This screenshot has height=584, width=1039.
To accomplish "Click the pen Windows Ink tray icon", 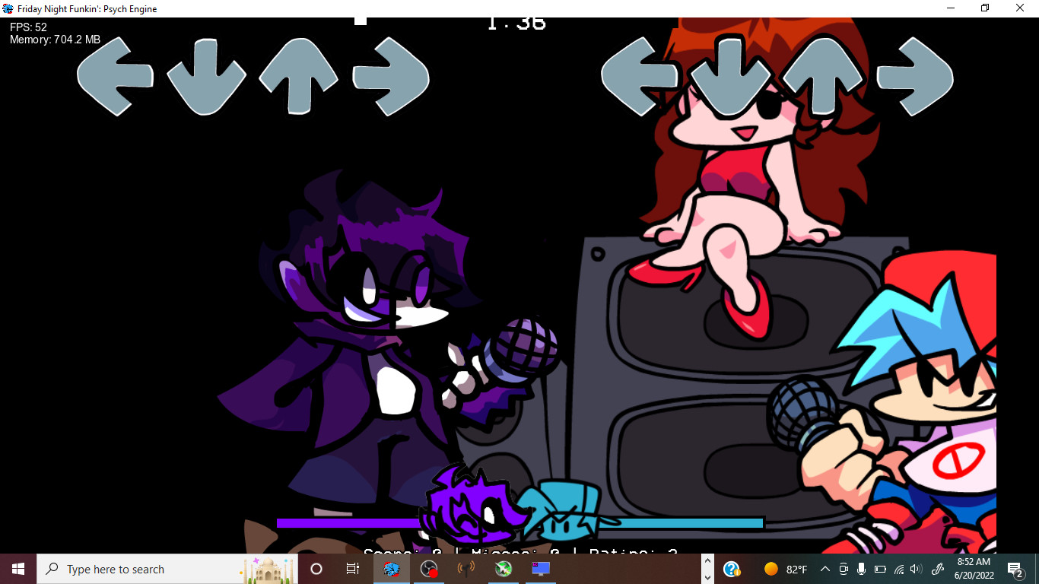I will pos(938,569).
